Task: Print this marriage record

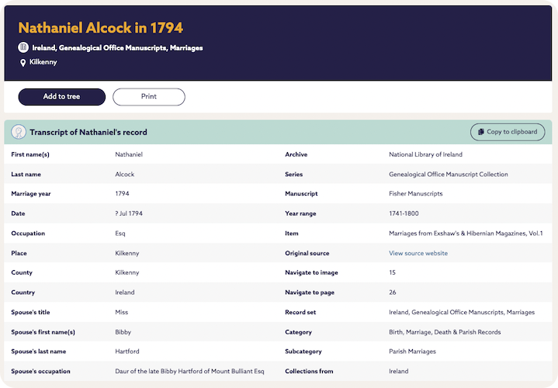Action: [148, 97]
